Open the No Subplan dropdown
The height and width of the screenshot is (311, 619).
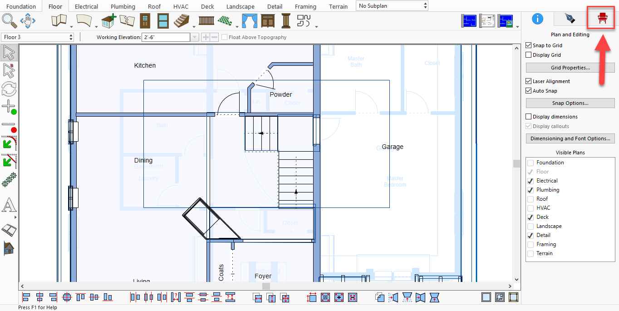[392, 6]
